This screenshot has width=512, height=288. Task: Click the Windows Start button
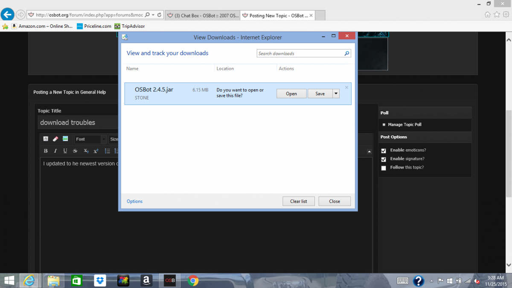[9, 281]
